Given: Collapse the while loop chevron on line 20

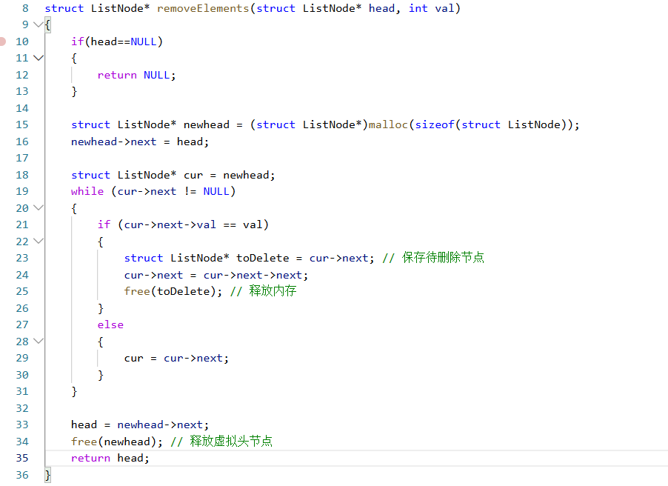Looking at the screenshot, I should 37,207.
